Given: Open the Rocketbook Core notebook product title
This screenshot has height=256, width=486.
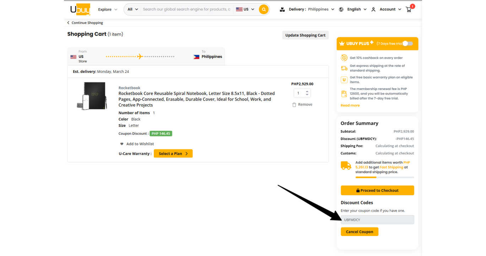Looking at the screenshot, I should (196, 99).
